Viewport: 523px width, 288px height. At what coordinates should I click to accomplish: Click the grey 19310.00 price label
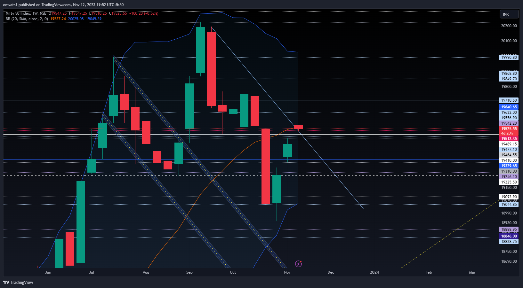pyautogui.click(x=509, y=171)
